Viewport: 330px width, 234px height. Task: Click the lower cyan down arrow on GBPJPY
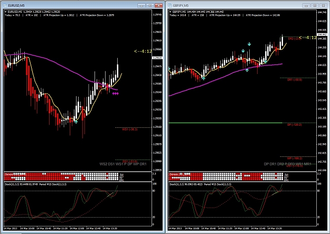click(x=243, y=51)
